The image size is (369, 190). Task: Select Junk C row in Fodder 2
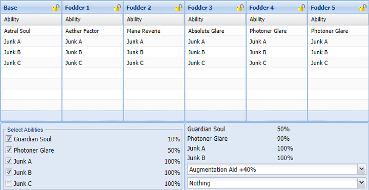(154, 63)
